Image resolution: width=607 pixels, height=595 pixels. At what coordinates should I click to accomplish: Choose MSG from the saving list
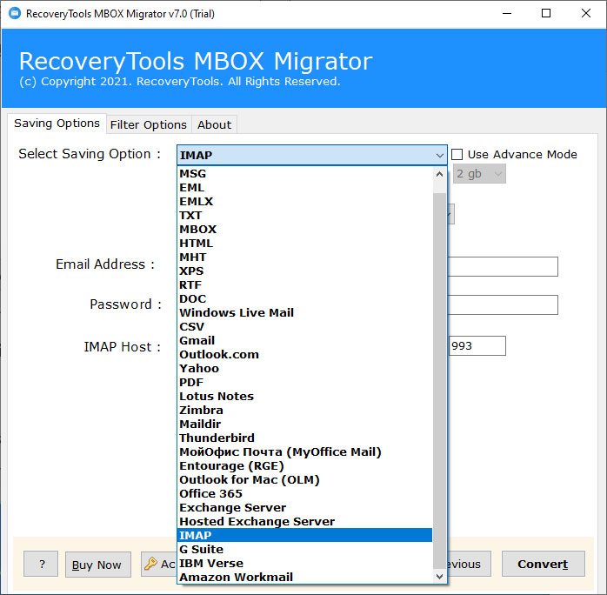(304, 173)
